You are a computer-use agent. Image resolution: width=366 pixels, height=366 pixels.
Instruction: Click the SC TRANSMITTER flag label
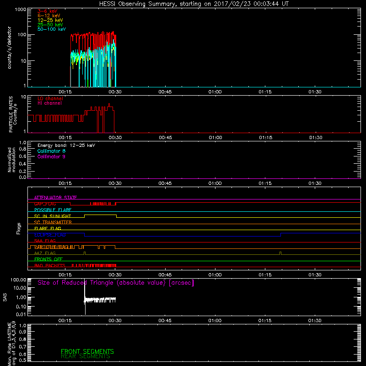53,222
